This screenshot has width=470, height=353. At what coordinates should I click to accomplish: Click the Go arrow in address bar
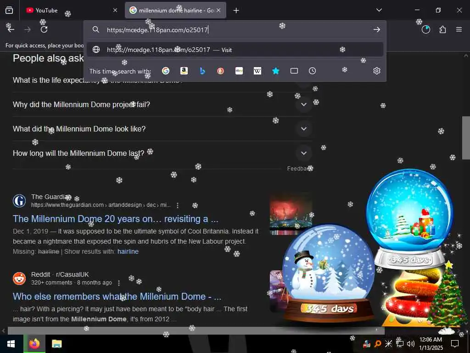377,30
